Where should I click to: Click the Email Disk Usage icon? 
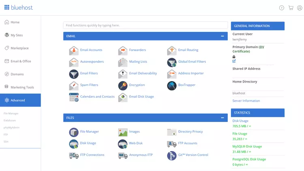pyautogui.click(x=123, y=97)
